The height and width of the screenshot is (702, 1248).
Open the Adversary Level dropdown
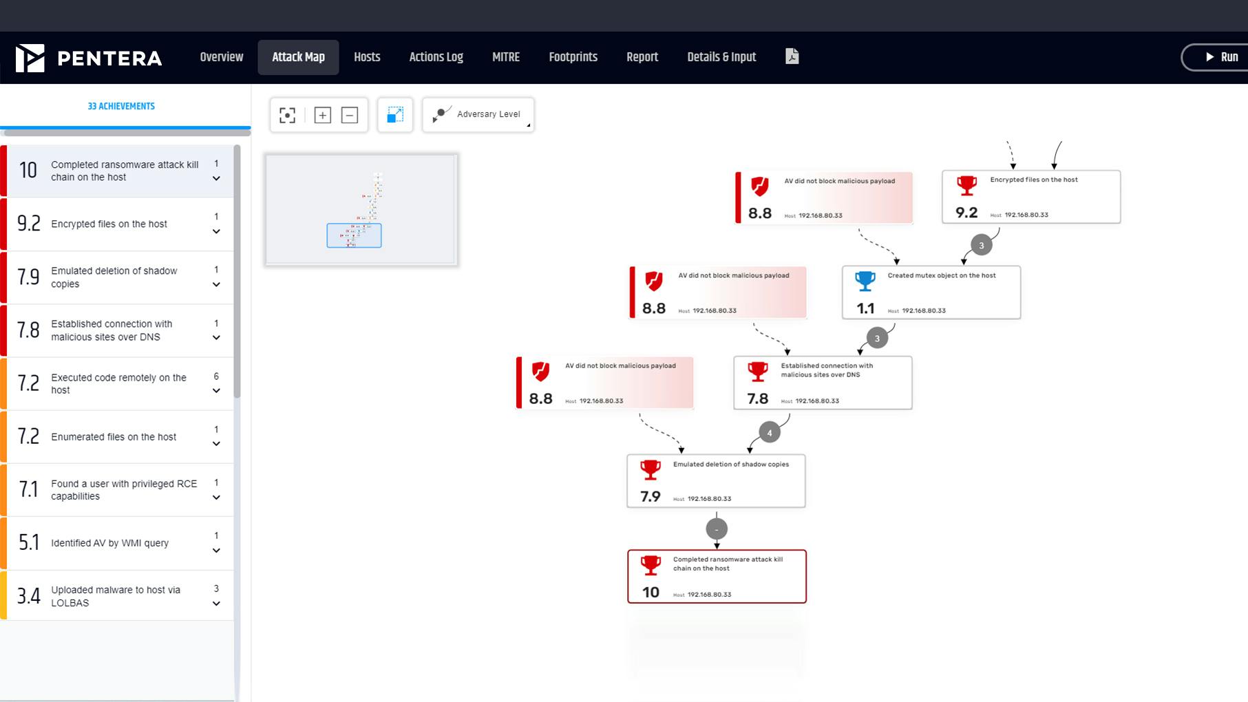478,114
